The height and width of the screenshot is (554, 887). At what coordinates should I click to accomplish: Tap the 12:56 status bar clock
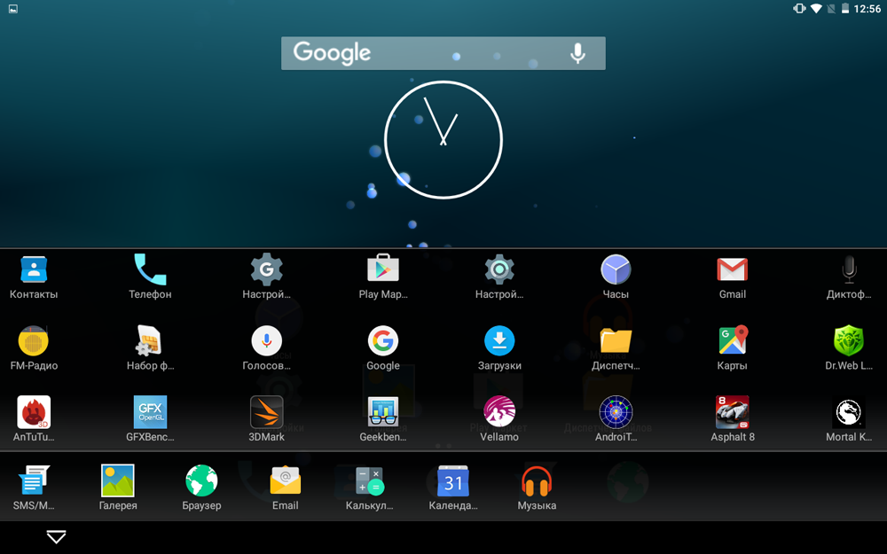[867, 9]
